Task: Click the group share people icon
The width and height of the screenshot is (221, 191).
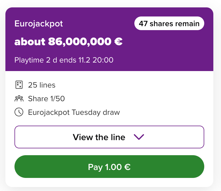Action: [19, 99]
